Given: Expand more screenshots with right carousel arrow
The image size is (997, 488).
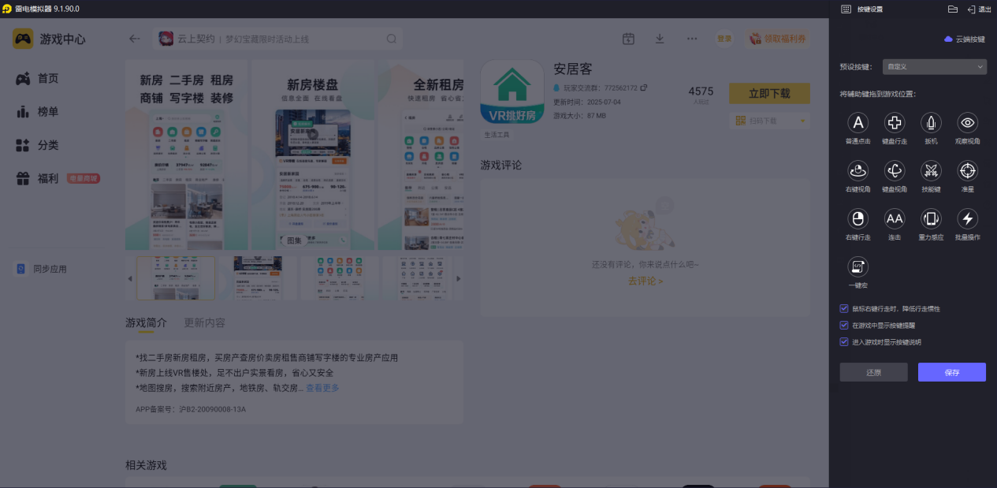Looking at the screenshot, I should click(458, 278).
